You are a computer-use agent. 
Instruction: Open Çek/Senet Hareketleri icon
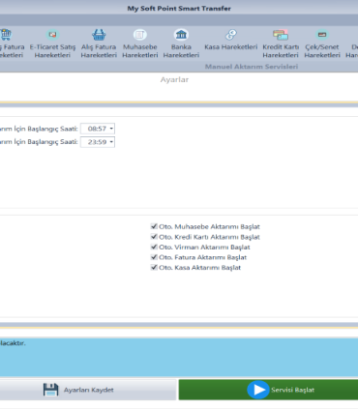click(x=322, y=35)
